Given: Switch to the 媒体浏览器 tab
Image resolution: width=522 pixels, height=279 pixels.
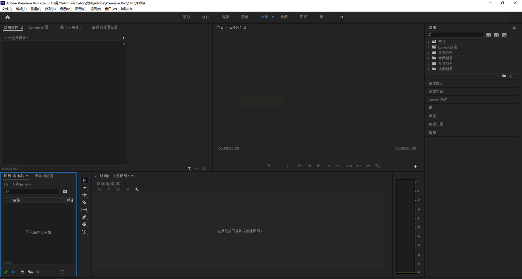Looking at the screenshot, I should 44,176.
